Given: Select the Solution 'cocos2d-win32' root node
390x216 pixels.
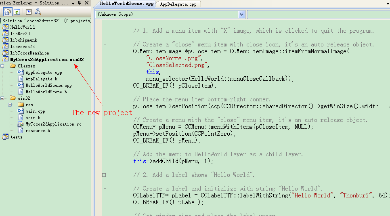Looking at the screenshot, I should click(x=46, y=21).
